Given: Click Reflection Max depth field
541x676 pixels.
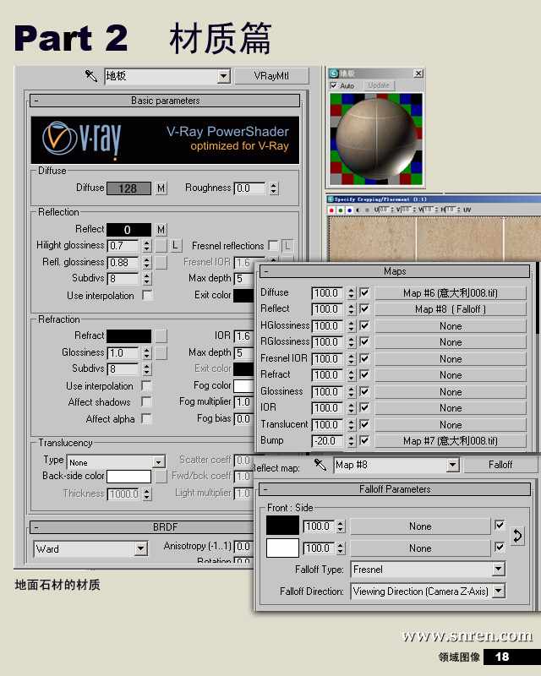Looking at the screenshot, I should click(243, 279).
